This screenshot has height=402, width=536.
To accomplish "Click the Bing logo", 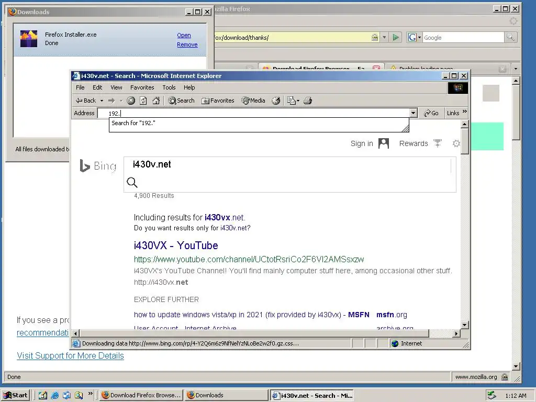I will click(98, 166).
